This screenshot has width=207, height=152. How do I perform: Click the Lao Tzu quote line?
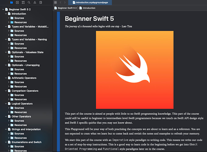(98, 26)
